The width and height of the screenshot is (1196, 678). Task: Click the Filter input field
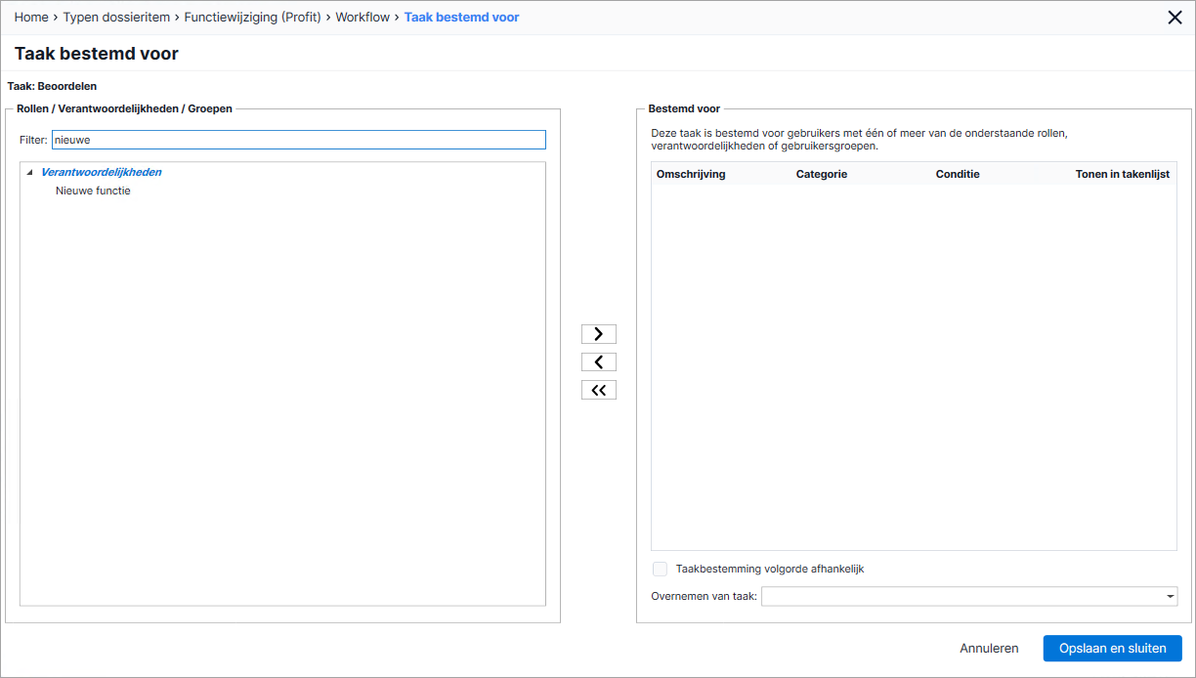click(298, 140)
